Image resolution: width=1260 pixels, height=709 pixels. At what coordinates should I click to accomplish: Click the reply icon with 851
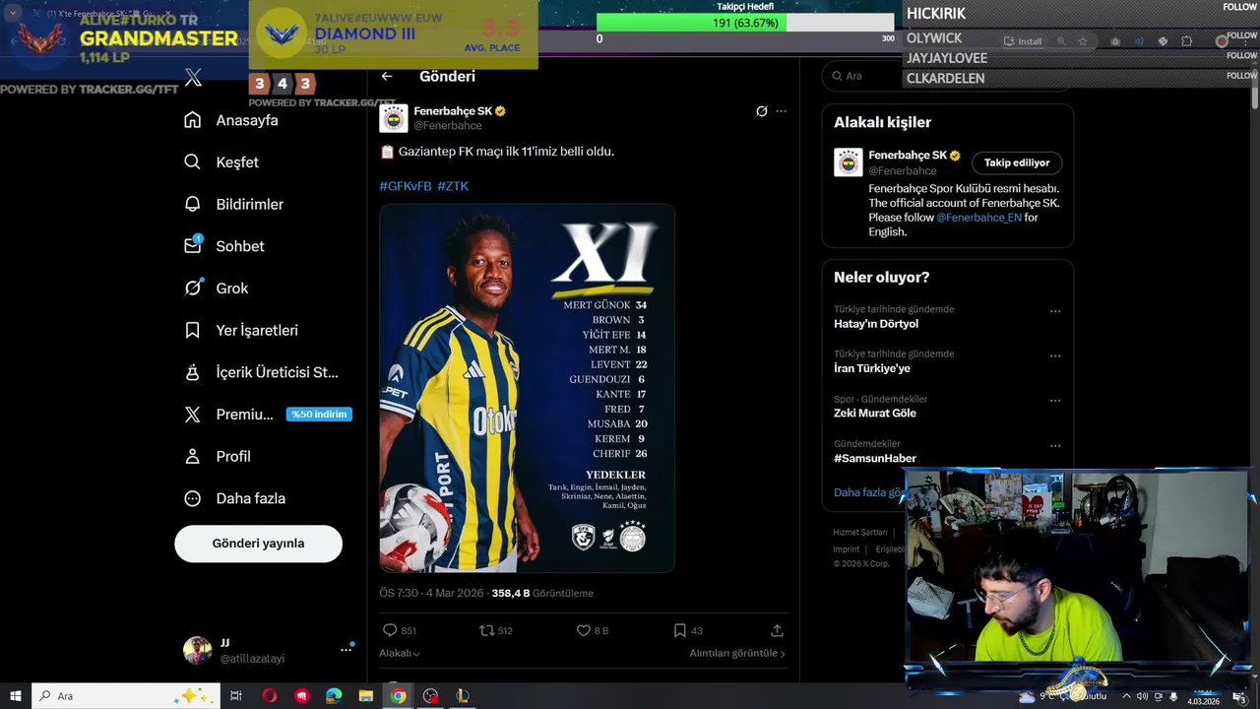pyautogui.click(x=390, y=630)
